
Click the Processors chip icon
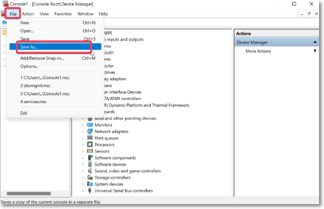click(90, 144)
